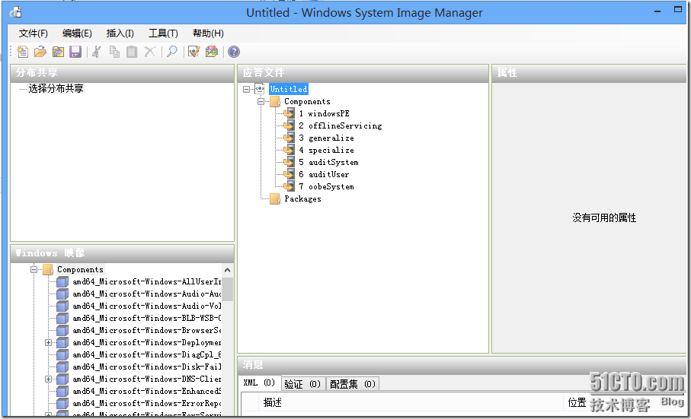The image size is (691, 419).
Task: Expand the amd64_Microsoft-Windows-Deployment component
Action: (49, 342)
